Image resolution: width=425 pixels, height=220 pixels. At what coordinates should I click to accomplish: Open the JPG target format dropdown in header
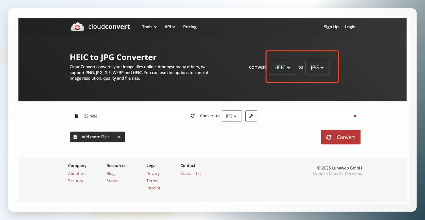click(x=317, y=67)
